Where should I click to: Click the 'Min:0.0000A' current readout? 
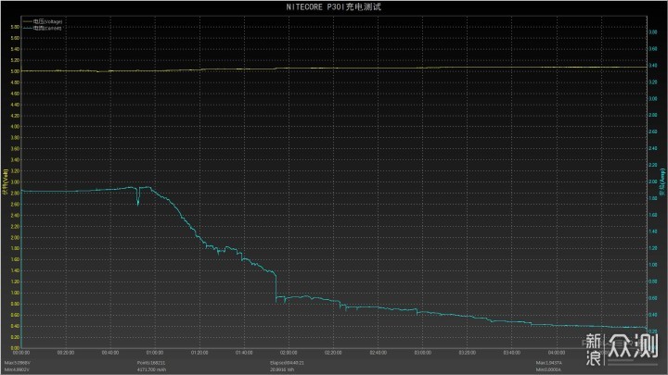tap(548, 369)
